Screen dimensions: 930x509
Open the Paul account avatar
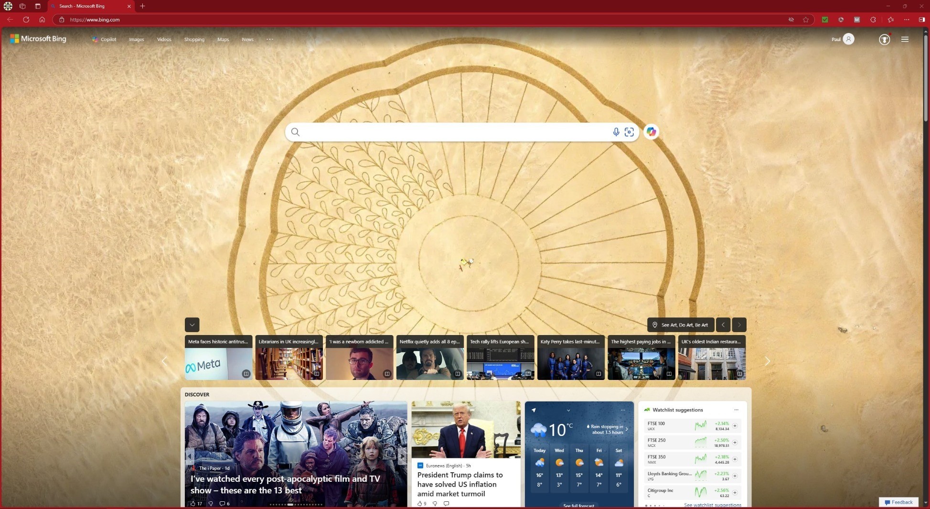[x=848, y=39]
